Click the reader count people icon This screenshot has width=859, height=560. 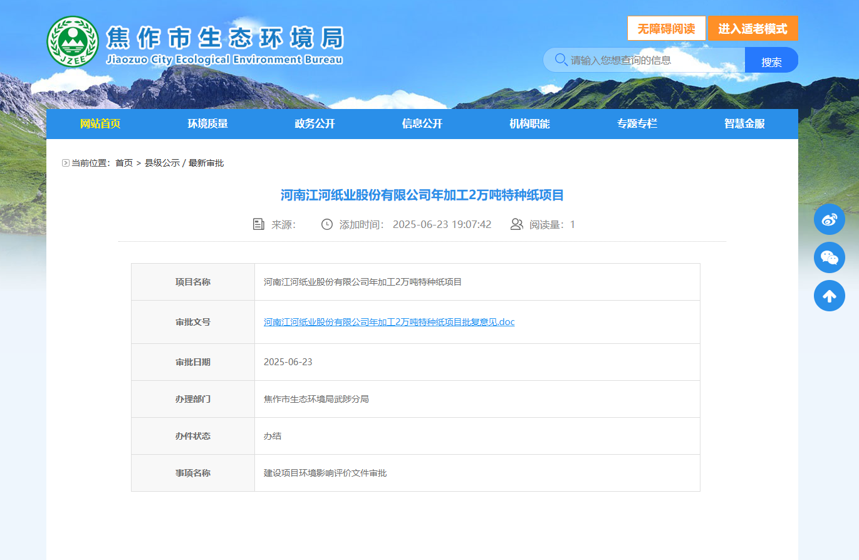pos(517,224)
